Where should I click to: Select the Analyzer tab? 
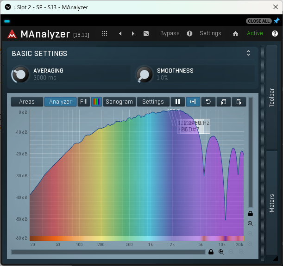point(61,102)
